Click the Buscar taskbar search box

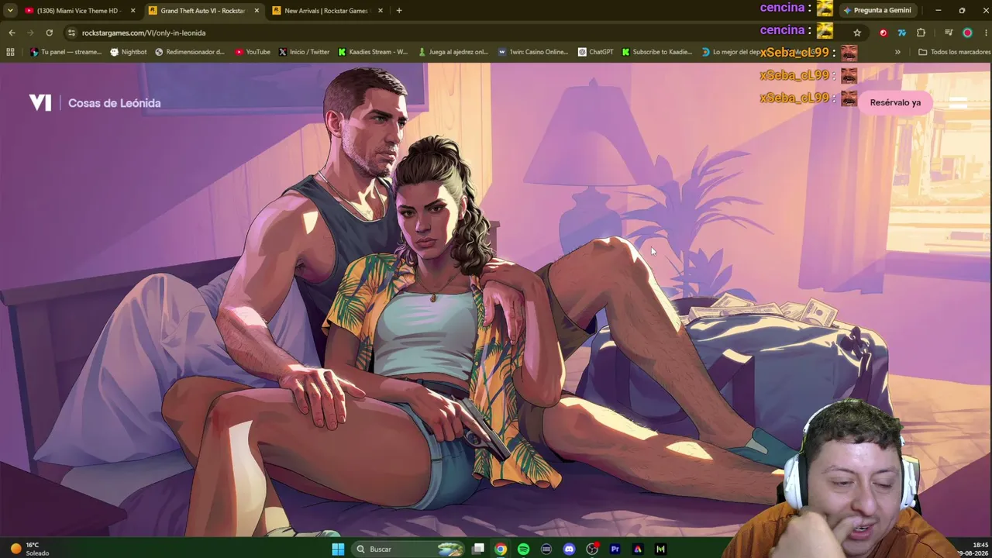pyautogui.click(x=408, y=549)
